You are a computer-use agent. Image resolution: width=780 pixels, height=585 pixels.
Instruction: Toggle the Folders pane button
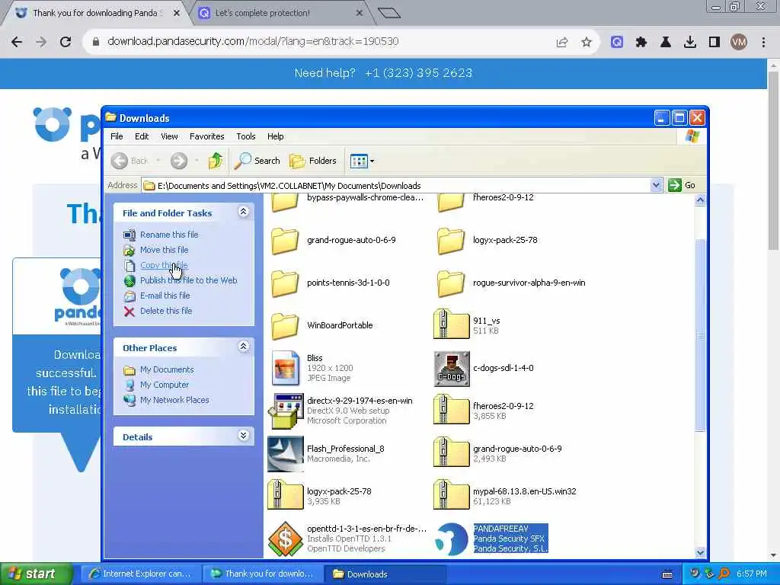tap(313, 161)
